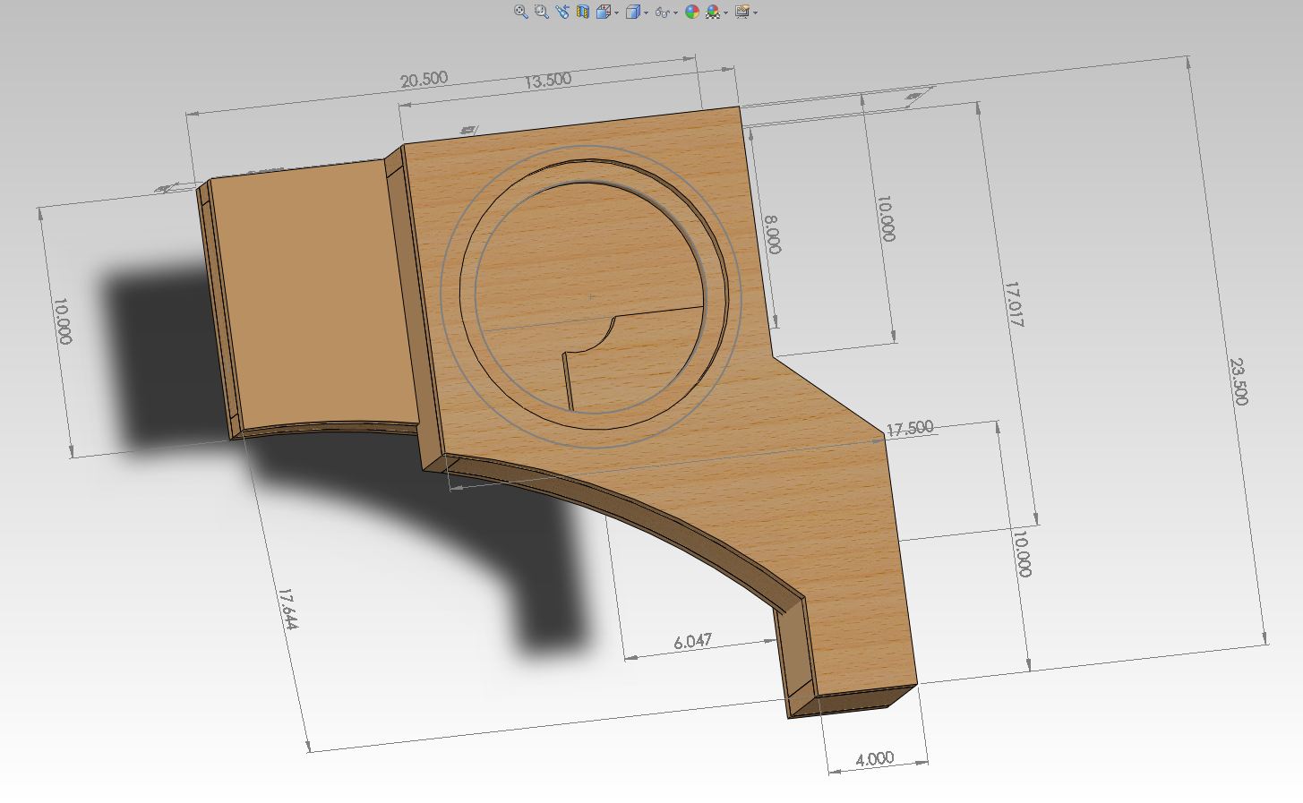Click the View Settings monitor icon
The width and height of the screenshot is (1303, 803).
(x=742, y=12)
